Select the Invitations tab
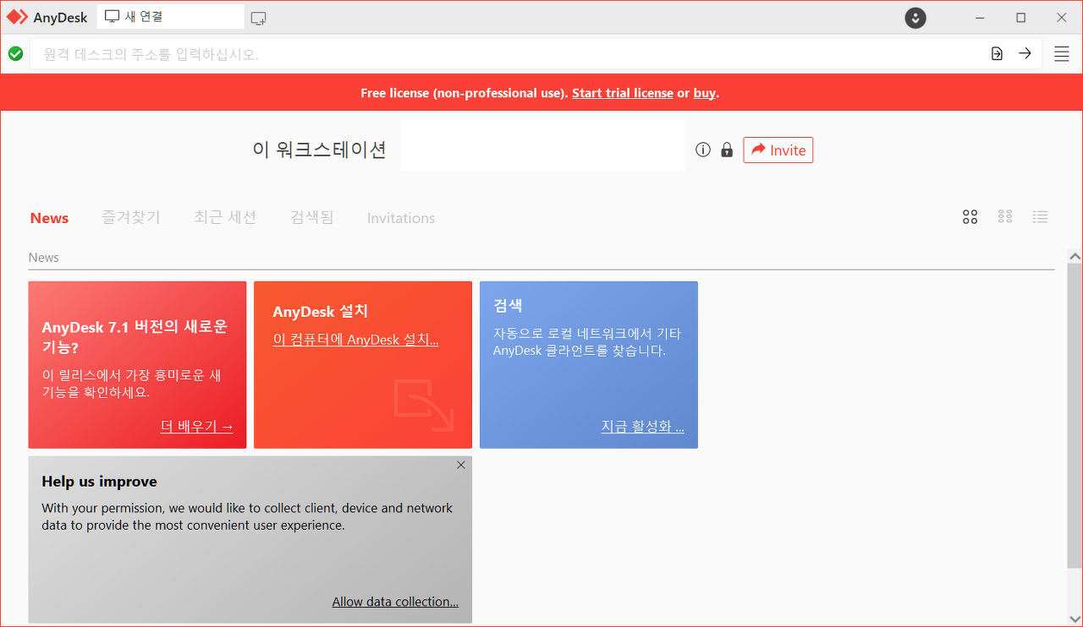This screenshot has width=1083, height=627. (401, 218)
